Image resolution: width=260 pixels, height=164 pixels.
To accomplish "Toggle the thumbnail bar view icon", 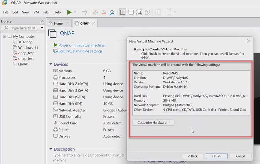I will click(131, 12).
